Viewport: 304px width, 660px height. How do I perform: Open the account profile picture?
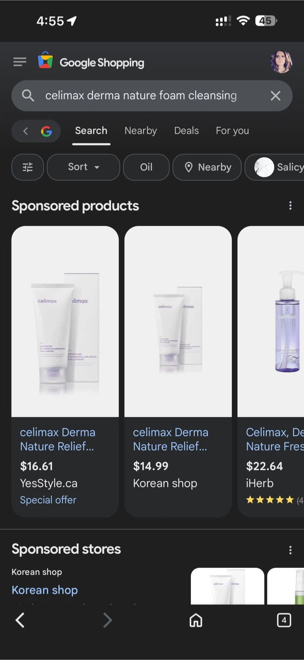coord(281,62)
